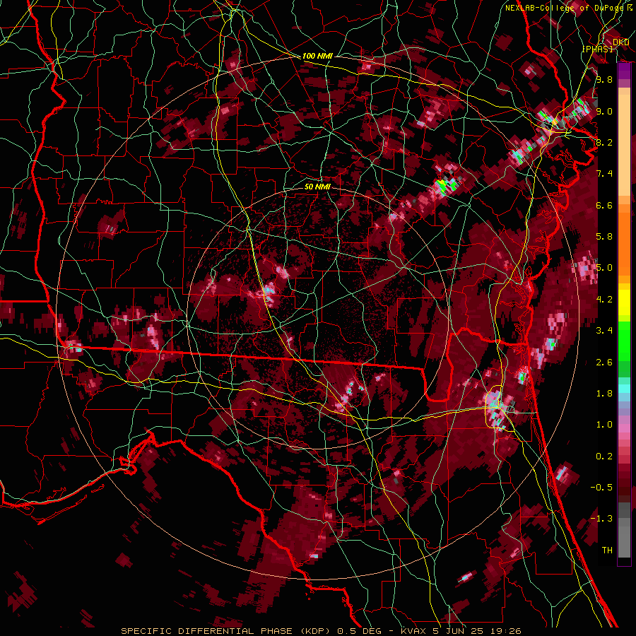This screenshot has height=636, width=636.
Task: Click the 3.4 value on the color scale
Action: click(604, 331)
